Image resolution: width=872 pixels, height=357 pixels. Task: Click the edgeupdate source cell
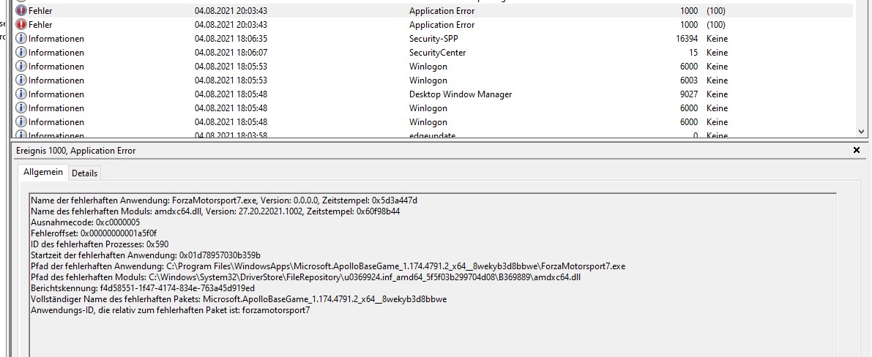click(433, 134)
